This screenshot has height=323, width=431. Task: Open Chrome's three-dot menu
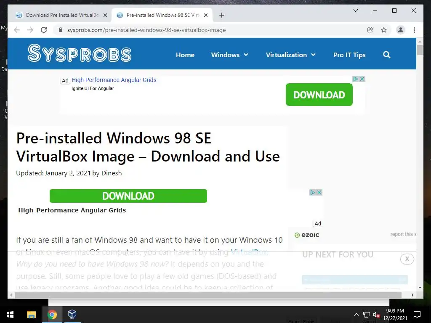[414, 30]
